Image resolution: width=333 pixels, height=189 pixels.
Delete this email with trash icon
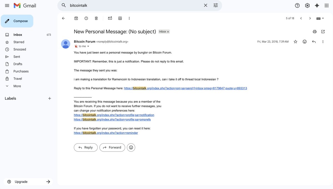(96, 18)
